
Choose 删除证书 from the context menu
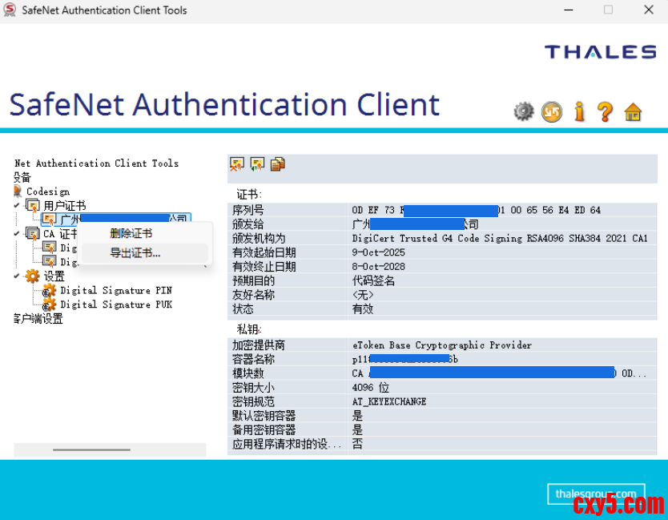[x=131, y=233]
